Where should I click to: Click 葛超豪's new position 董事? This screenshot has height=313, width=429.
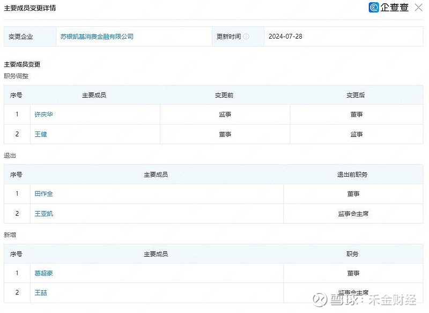[x=353, y=273]
